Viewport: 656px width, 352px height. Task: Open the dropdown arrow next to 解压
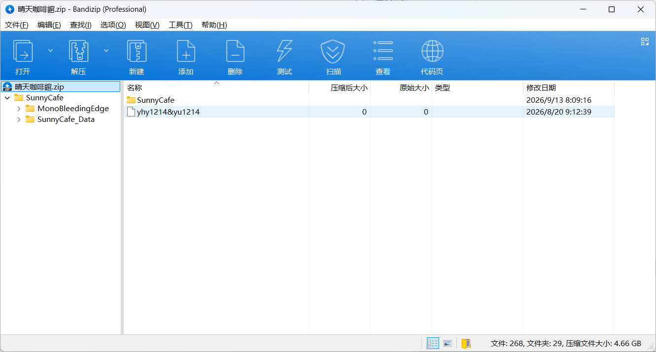[x=106, y=50]
